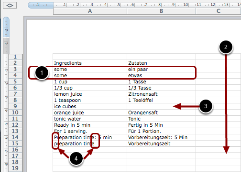Viewport: 241px width, 172px height.
Task: Select row 17 header
Action: [x=15, y=156]
